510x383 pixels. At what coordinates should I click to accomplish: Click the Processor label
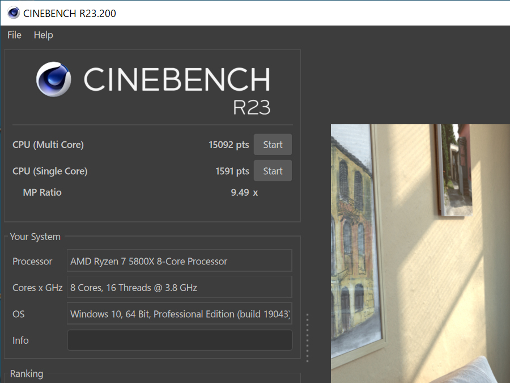point(32,261)
